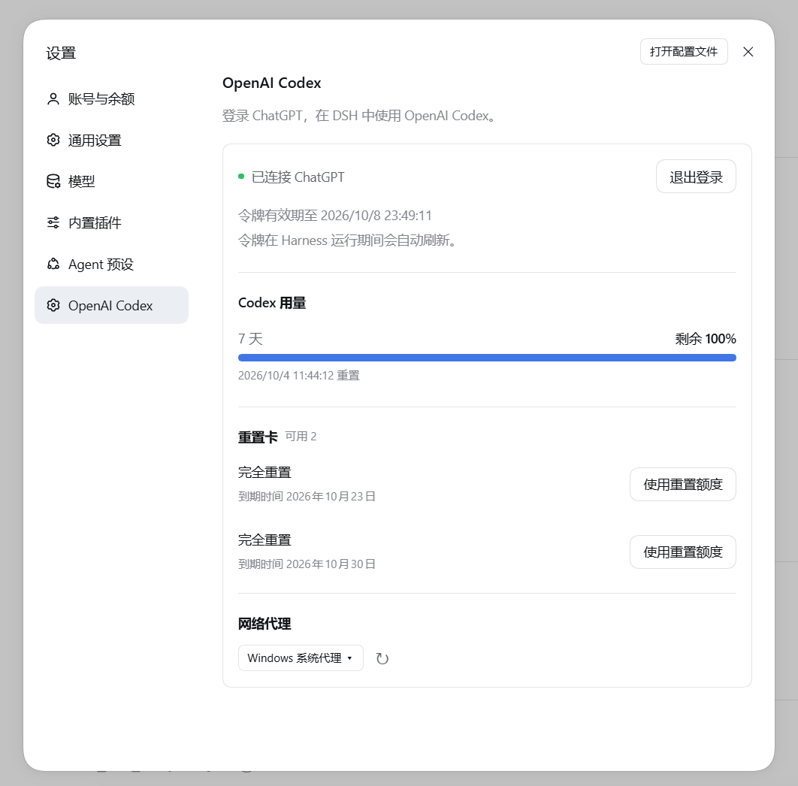Click the database icon beside 模型
This screenshot has height=786, width=798.
tap(53, 181)
